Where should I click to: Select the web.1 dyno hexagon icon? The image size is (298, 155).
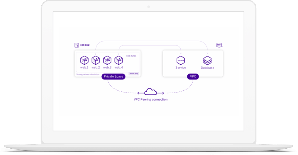(85, 60)
